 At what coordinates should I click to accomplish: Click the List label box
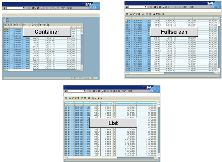click(113, 123)
